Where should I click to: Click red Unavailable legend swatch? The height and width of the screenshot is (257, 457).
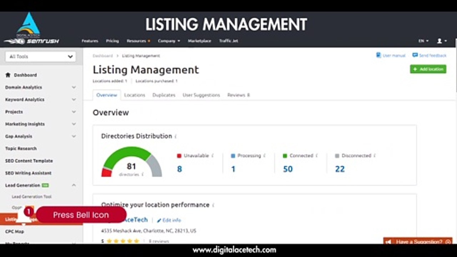click(x=179, y=156)
